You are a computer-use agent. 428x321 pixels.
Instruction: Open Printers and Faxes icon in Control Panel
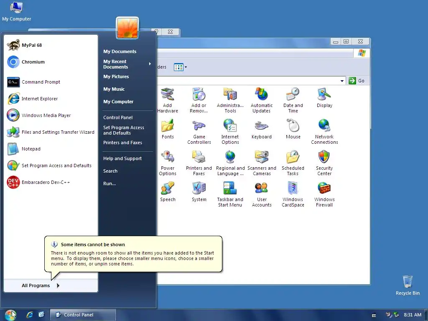click(x=199, y=163)
